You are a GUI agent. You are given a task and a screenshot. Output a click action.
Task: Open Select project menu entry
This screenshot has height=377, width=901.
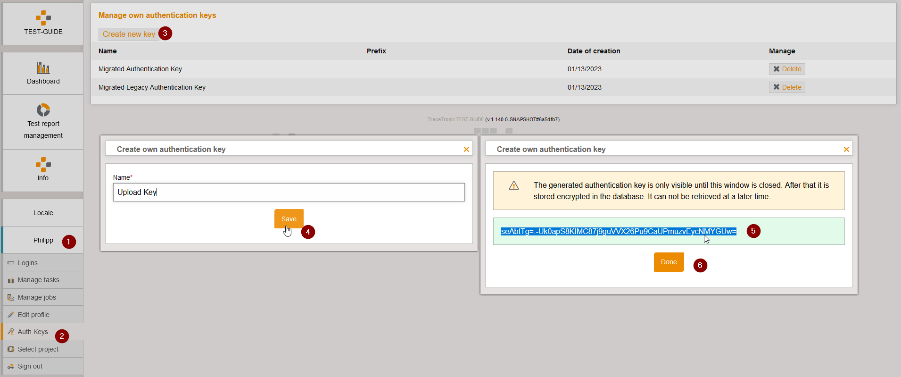pos(43,349)
